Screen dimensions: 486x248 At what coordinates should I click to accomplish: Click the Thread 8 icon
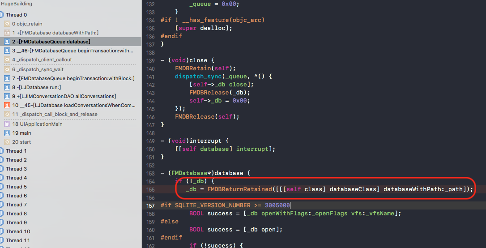[2, 214]
